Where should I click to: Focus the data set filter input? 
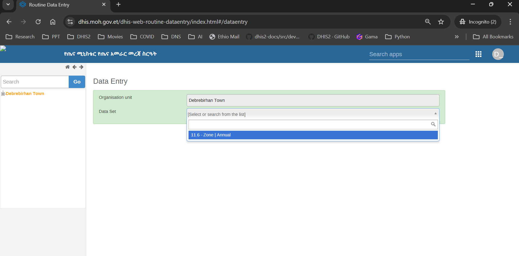(313, 124)
